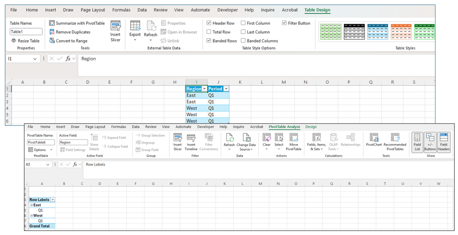
Task: Open the Name Box dropdown showing I1
Action: (x=35, y=59)
